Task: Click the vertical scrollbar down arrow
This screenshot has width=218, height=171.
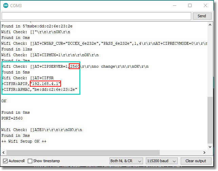Action: click(x=210, y=147)
